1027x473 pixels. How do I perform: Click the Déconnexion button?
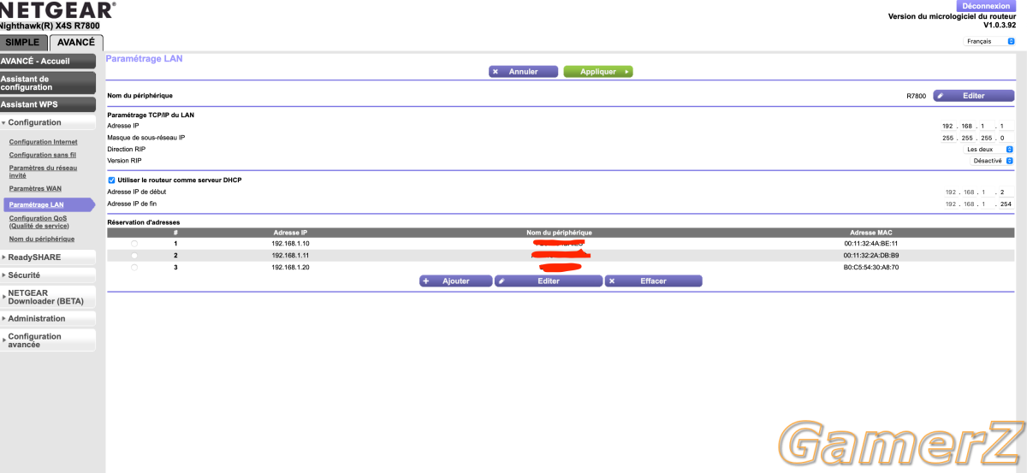point(986,6)
